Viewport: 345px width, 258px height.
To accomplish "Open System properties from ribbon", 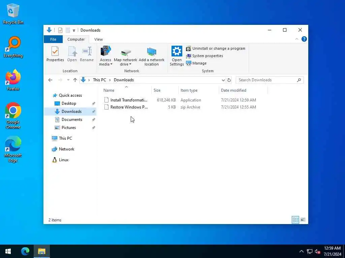I will pyautogui.click(x=205, y=56).
